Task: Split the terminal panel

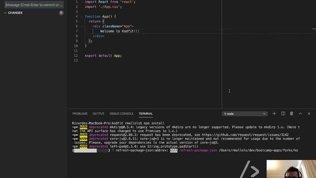Action: pos(283,114)
